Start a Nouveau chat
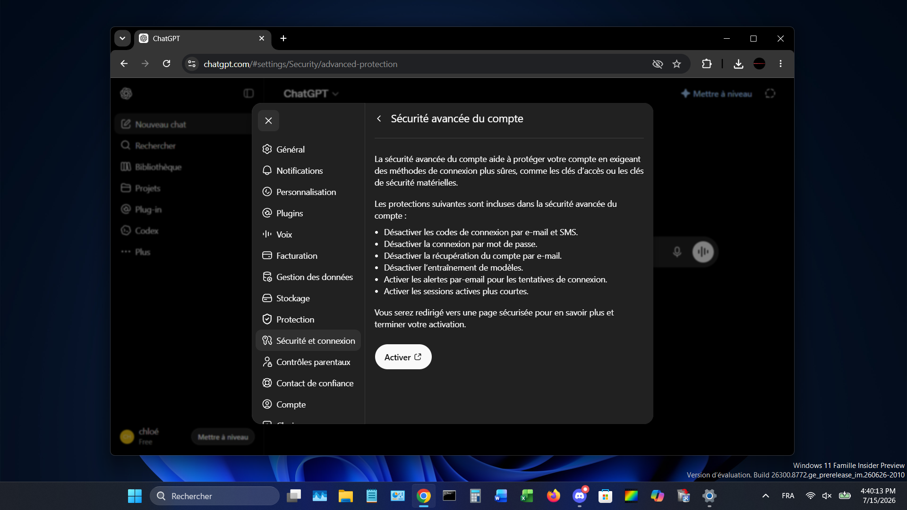Image resolution: width=907 pixels, height=510 pixels. coord(183,124)
